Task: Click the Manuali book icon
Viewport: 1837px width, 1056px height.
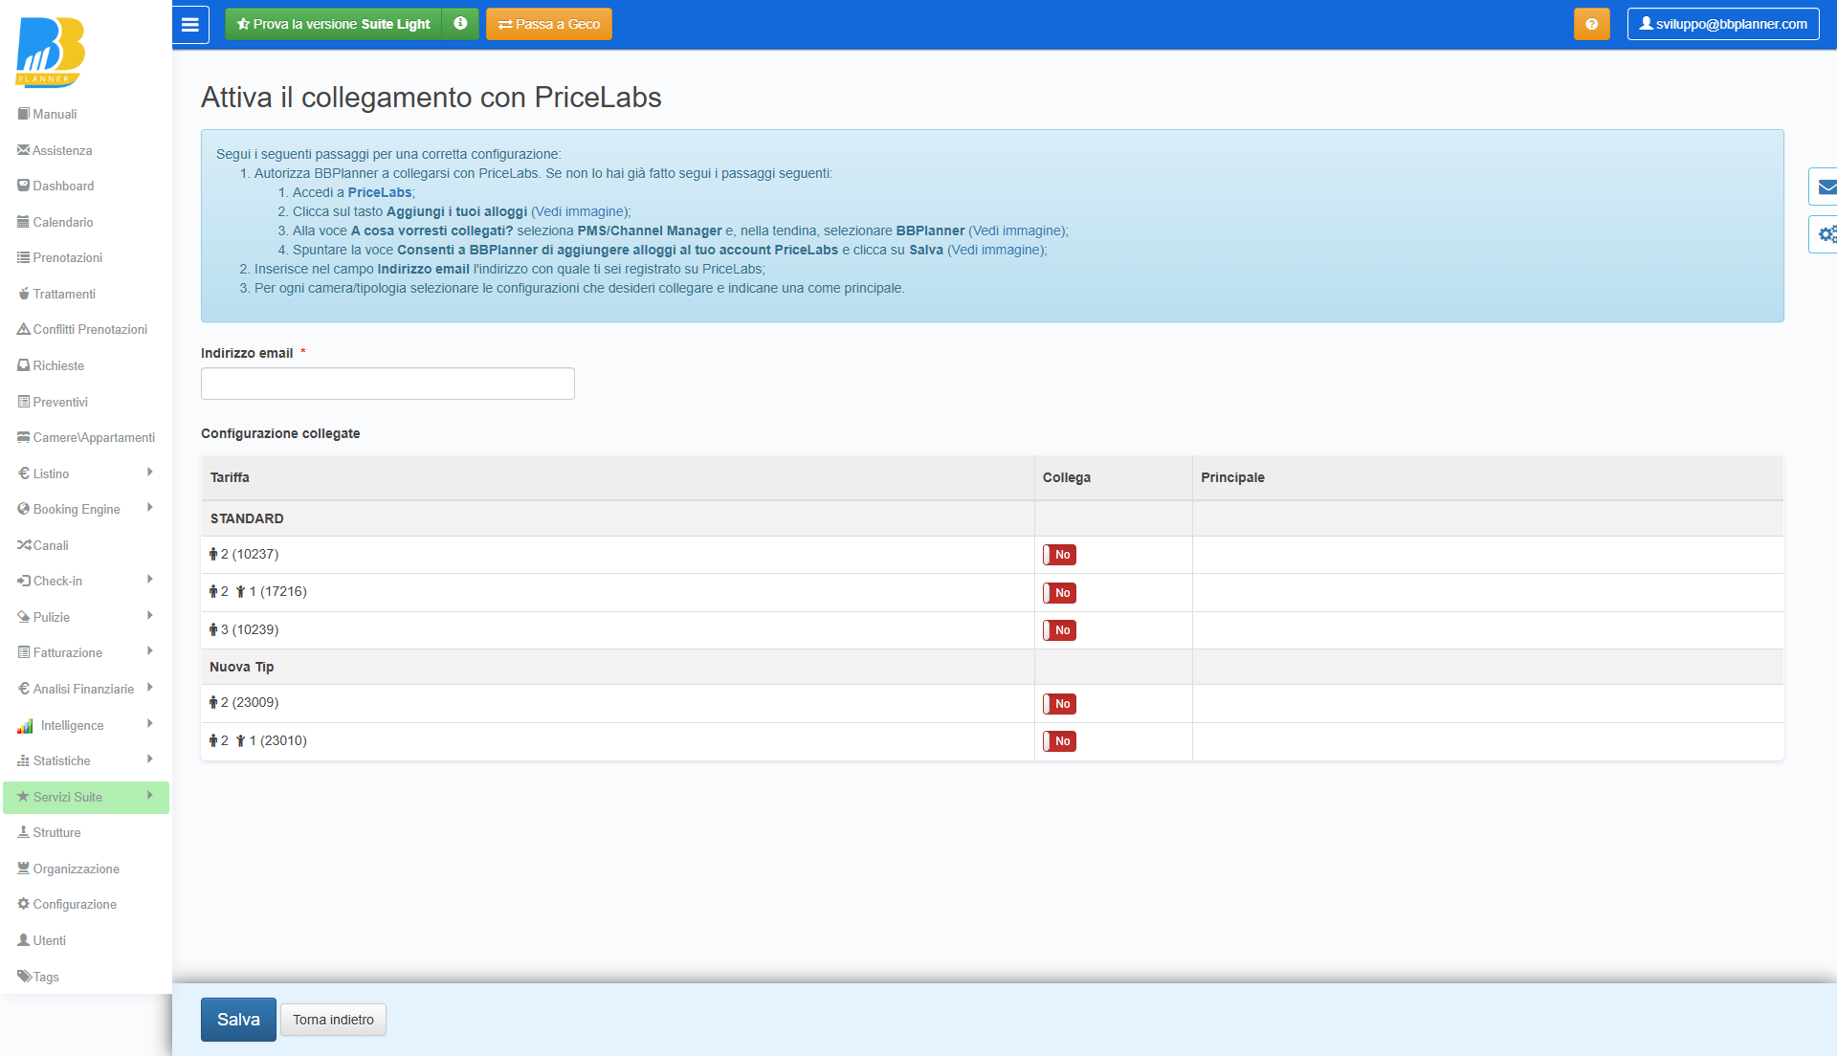Action: pyautogui.click(x=24, y=114)
